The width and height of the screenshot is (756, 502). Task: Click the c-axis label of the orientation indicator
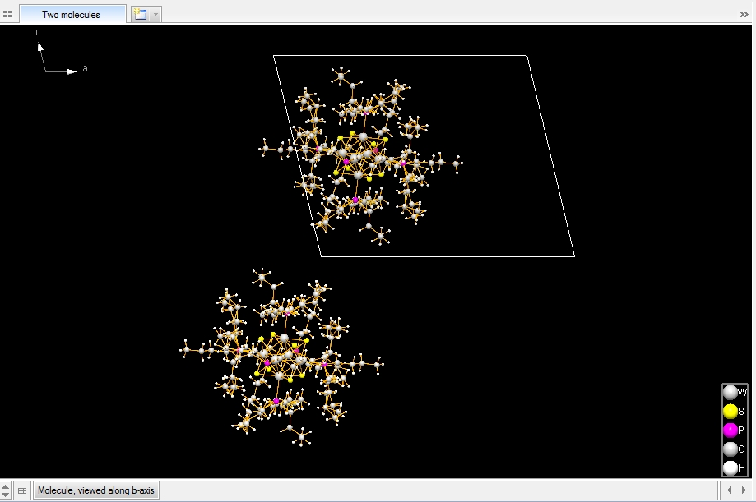[x=37, y=32]
